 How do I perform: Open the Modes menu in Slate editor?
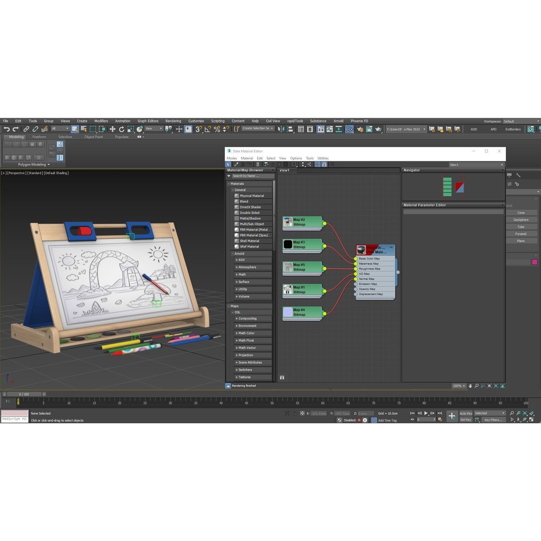pyautogui.click(x=231, y=158)
